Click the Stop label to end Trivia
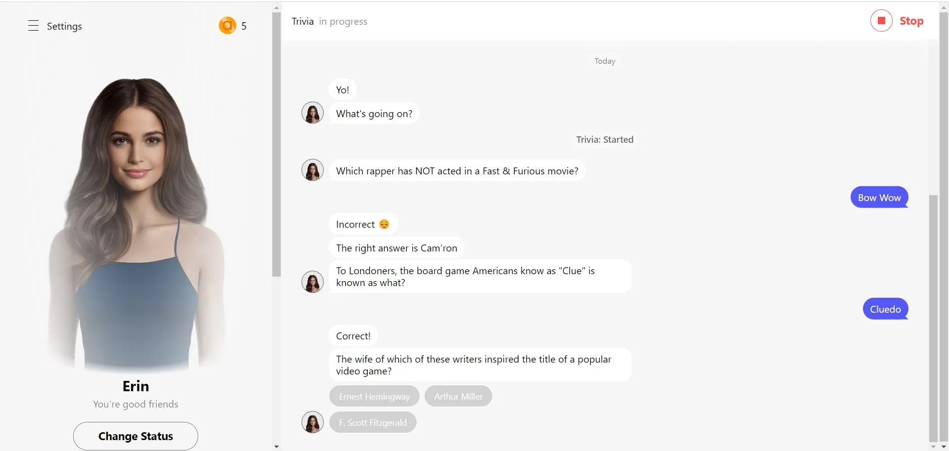949x451 pixels. coord(911,20)
